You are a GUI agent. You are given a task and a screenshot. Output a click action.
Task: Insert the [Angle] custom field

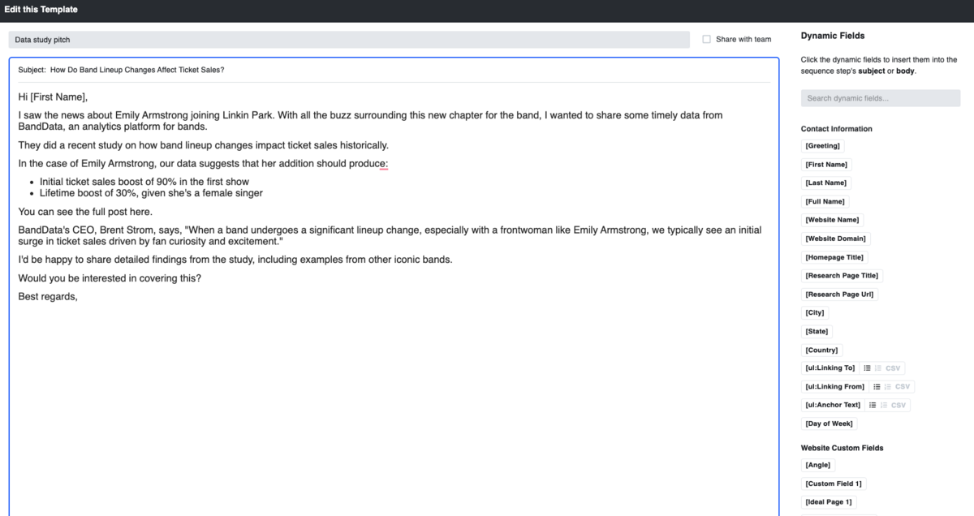click(x=818, y=465)
